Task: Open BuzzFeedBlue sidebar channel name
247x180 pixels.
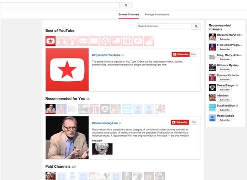Action: click(x=226, y=106)
